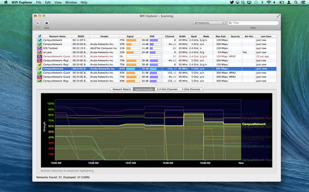
Task: Toggle the select-all checkbox in table header
Action: coord(40,36)
